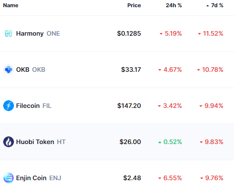Click the Huobi Token flame icon
Viewport: 234px width, 191px height.
(9, 142)
